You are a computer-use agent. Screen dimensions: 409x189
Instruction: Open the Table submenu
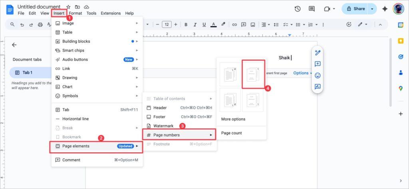[97, 32]
